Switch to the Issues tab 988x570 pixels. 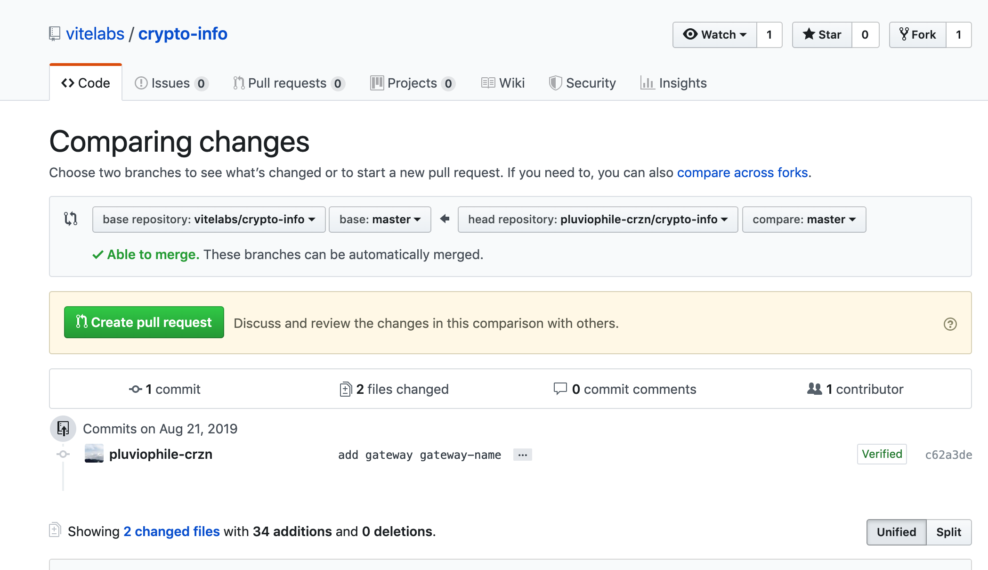pos(171,83)
